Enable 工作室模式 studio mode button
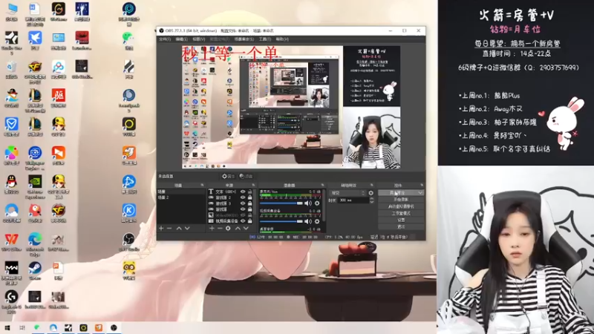This screenshot has height=334, width=594. (401, 213)
